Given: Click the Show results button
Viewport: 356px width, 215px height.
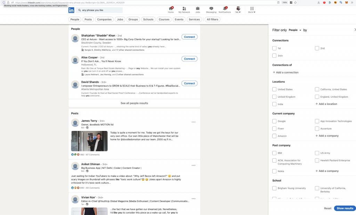Looking at the screenshot, I should tap(345, 208).
